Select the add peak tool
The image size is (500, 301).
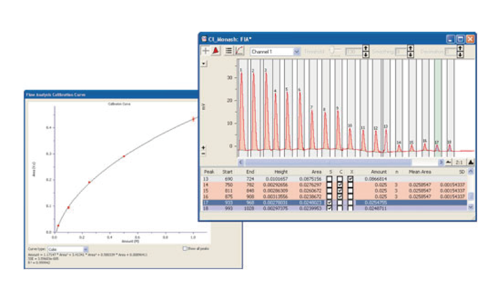(x=207, y=50)
